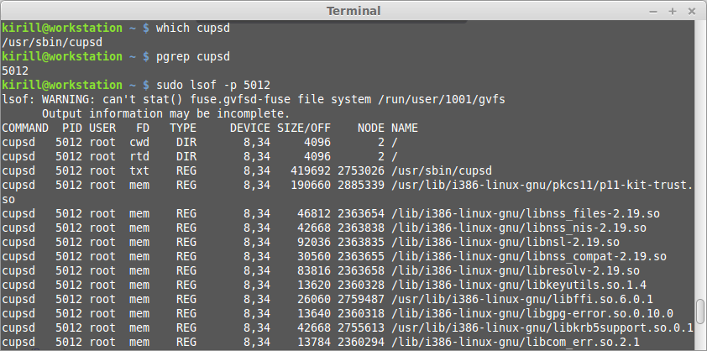Click the PID column header
This screenshot has width=707, height=351.
click(72, 128)
